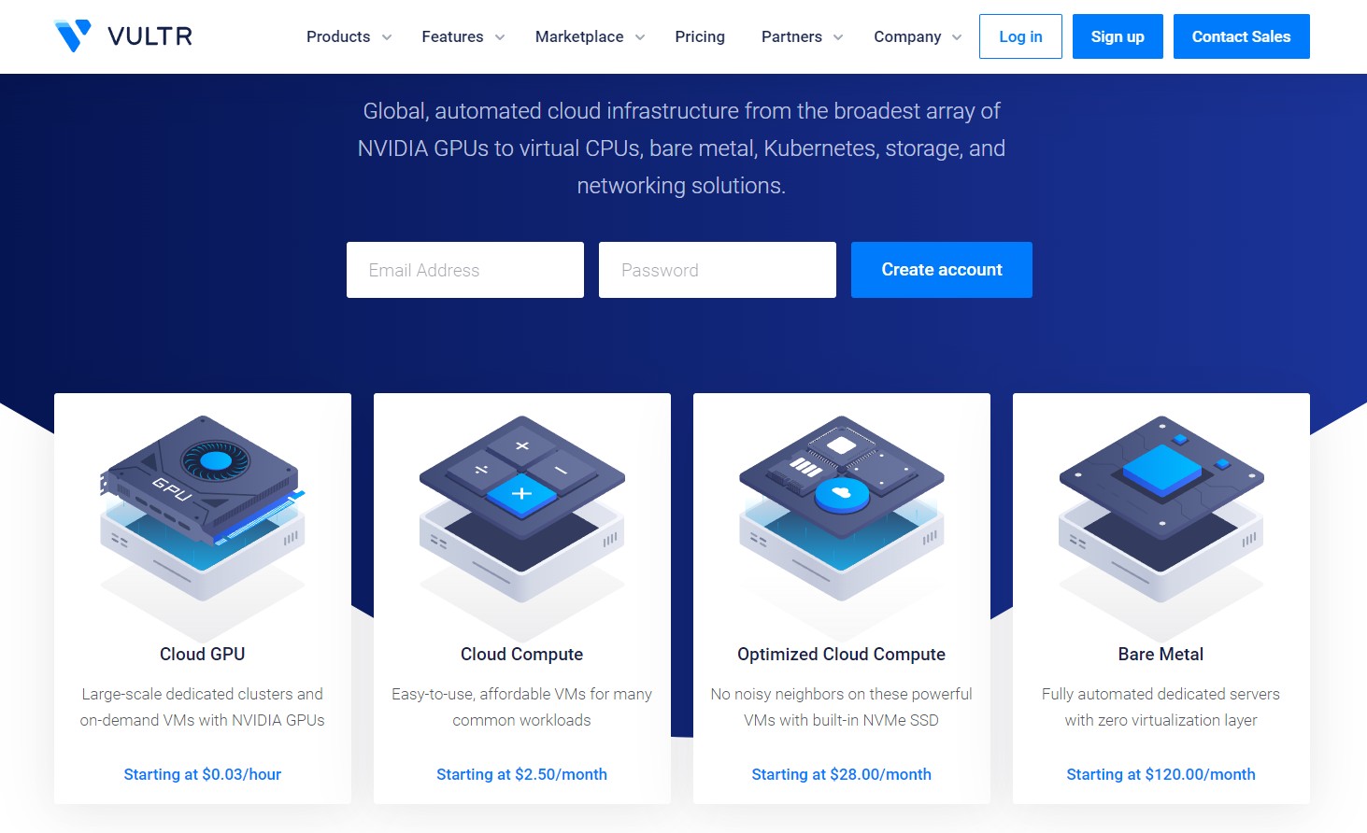This screenshot has height=833, width=1367.
Task: Click Starting at $120.00/month link
Action: pyautogui.click(x=1161, y=774)
